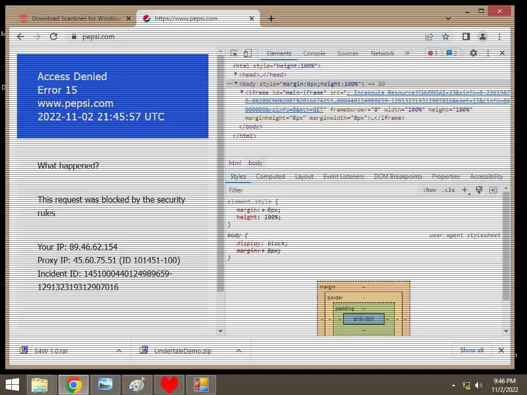The height and width of the screenshot is (395, 527).
Task: Click the red error count badge
Action: tap(432, 53)
